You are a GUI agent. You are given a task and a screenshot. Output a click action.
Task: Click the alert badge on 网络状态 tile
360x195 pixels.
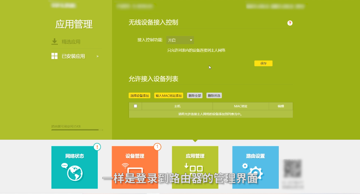pyautogui.click(x=97, y=147)
